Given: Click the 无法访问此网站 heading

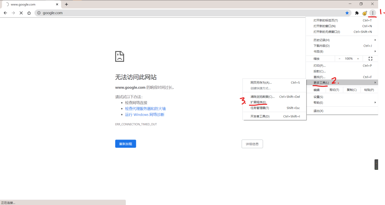Looking at the screenshot, I should pos(136,77).
